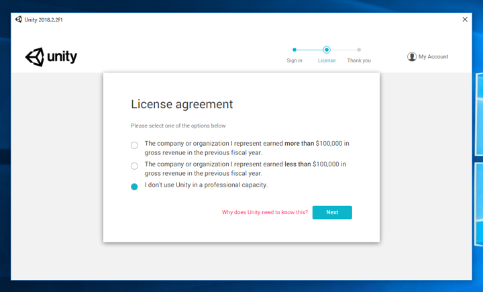Click the Sign in progress dot
Image resolution: width=483 pixels, height=292 pixels.
(x=294, y=50)
